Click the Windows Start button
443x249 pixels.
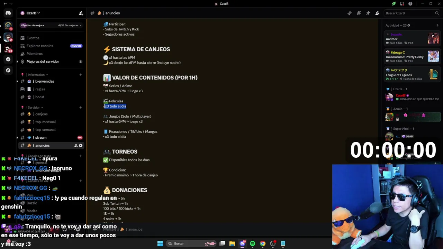160,243
